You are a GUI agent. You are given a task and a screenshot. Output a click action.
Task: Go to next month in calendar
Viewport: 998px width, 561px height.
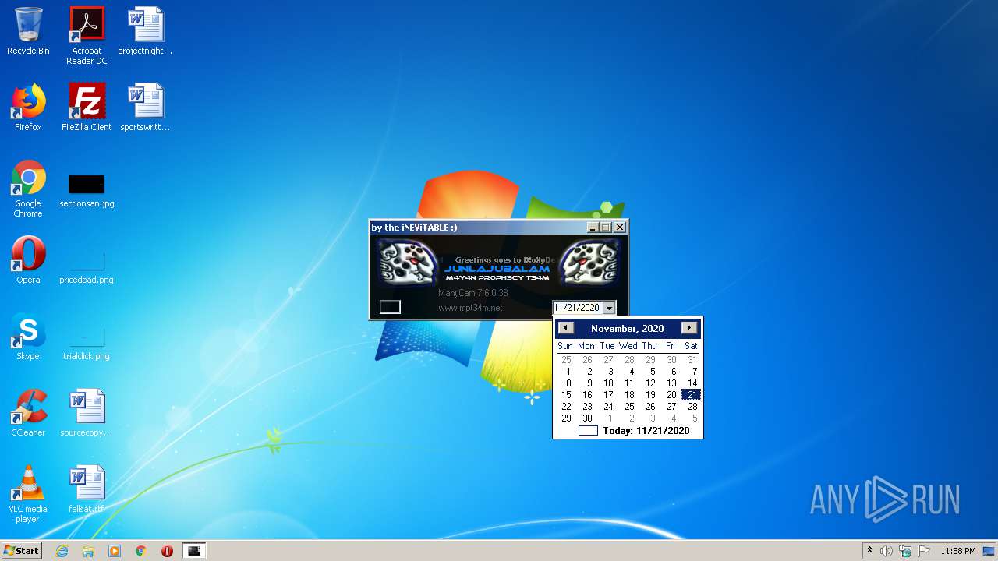click(x=689, y=328)
